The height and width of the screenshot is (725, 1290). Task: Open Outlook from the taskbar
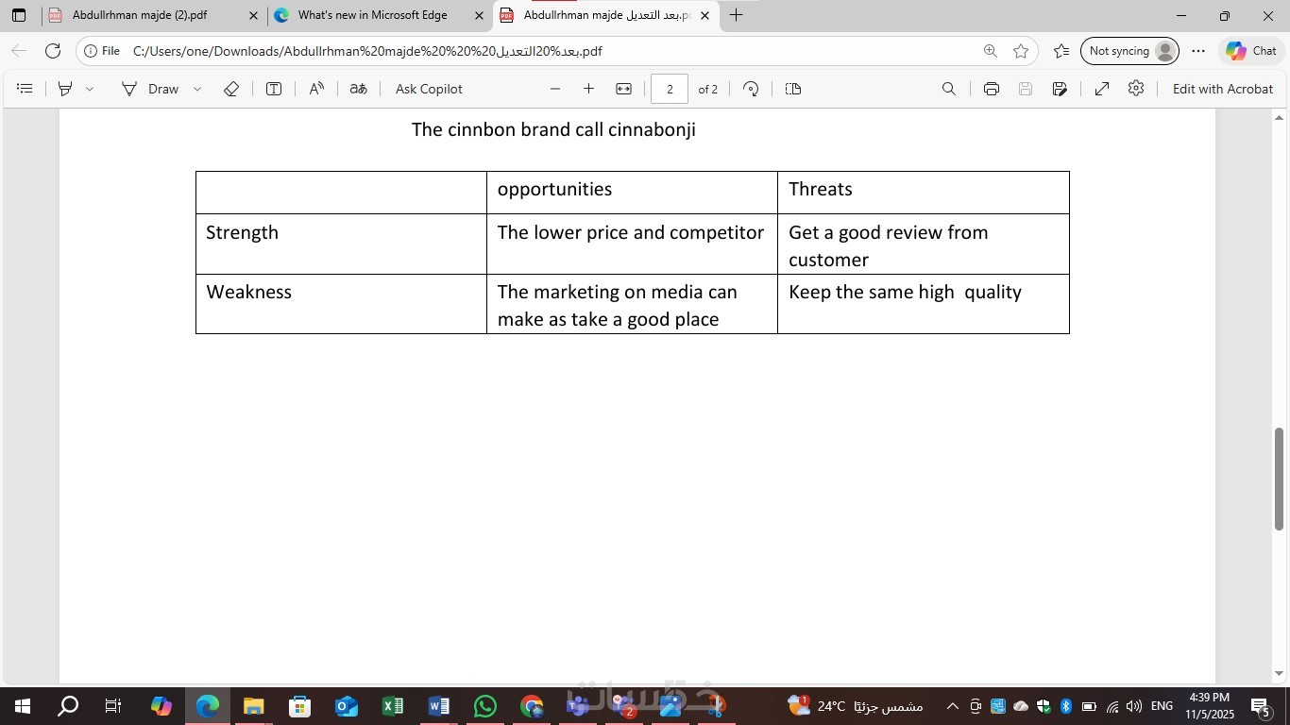pyautogui.click(x=347, y=706)
